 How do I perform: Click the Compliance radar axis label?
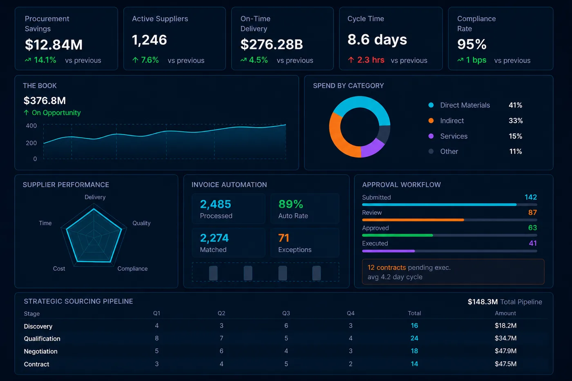(132, 269)
